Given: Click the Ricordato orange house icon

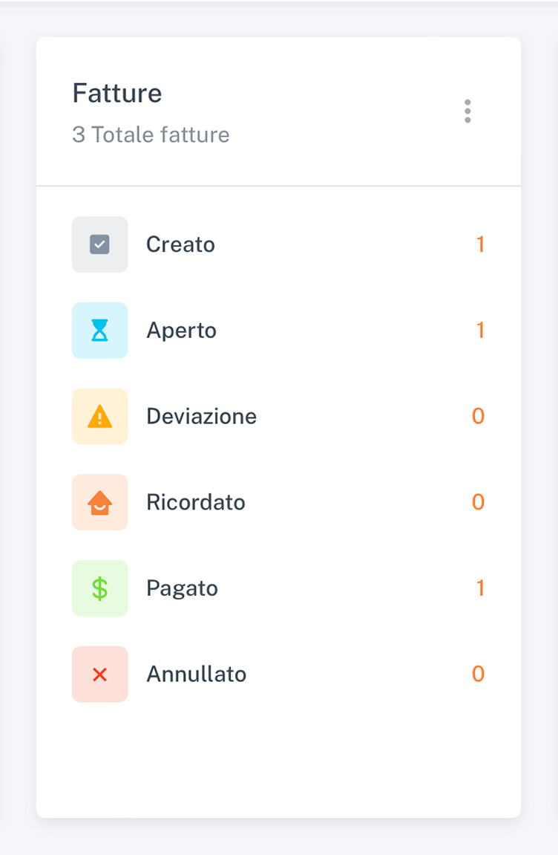Looking at the screenshot, I should point(99,502).
